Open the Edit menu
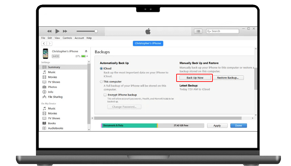Image resolution: width=291 pixels, height=166 pixels. (50, 38)
